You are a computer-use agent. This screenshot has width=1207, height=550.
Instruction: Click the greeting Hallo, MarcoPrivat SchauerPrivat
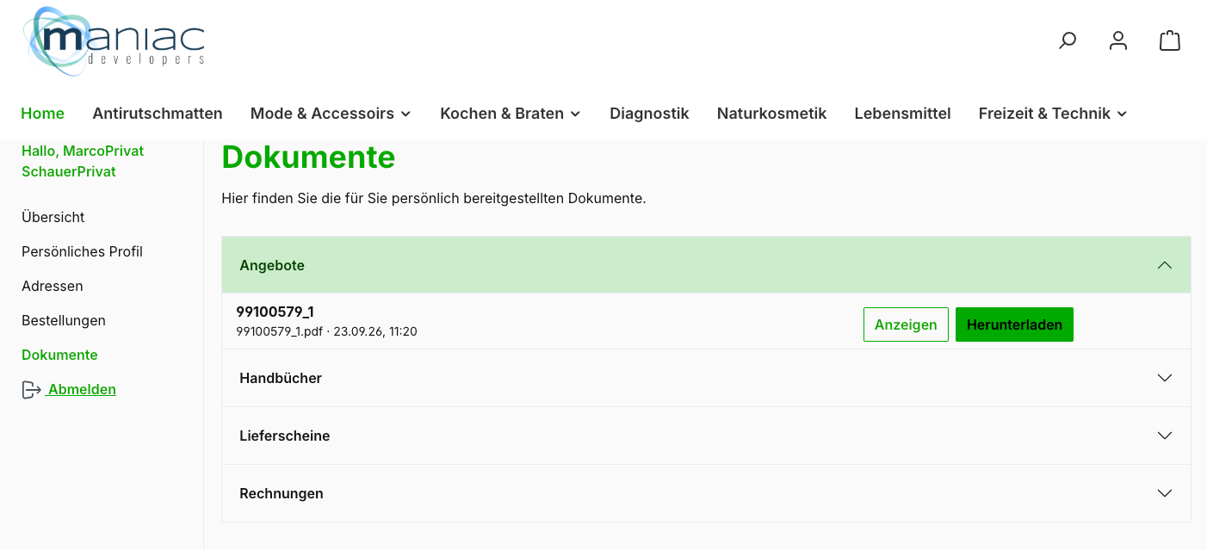(83, 161)
